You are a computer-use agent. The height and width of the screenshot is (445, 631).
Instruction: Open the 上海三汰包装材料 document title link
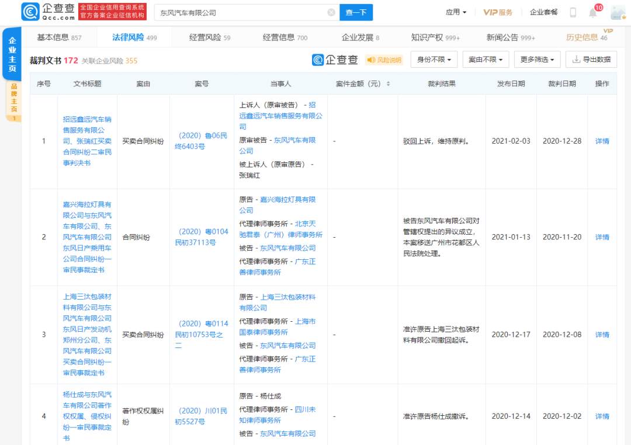click(87, 335)
